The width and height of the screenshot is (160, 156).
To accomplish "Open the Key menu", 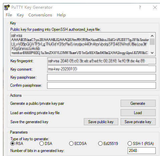I will point(20,15).
